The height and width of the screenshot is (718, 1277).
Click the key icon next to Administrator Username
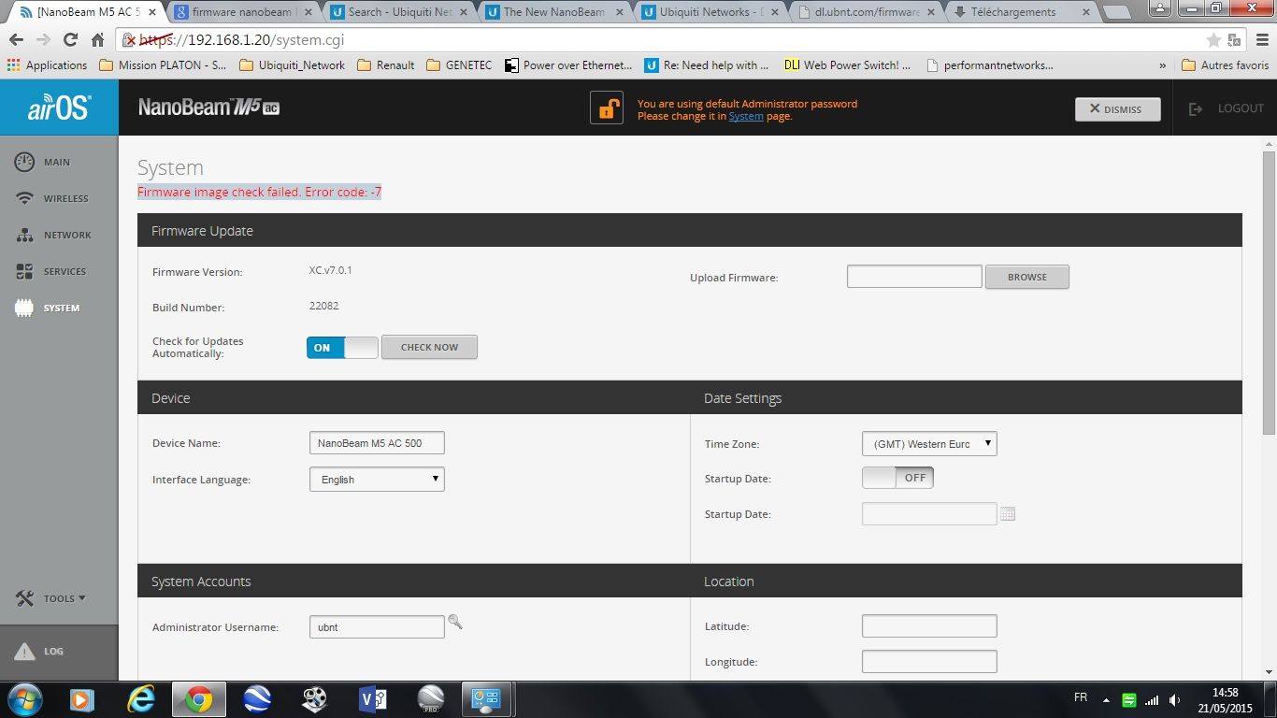click(455, 622)
